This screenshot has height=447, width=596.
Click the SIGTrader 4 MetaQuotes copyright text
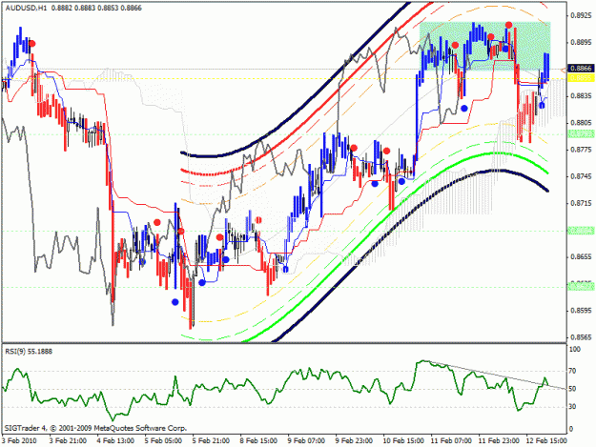(95, 428)
